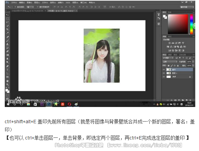
Task: Toggle the 自动选择 checkbox
Action: click(15, 7)
